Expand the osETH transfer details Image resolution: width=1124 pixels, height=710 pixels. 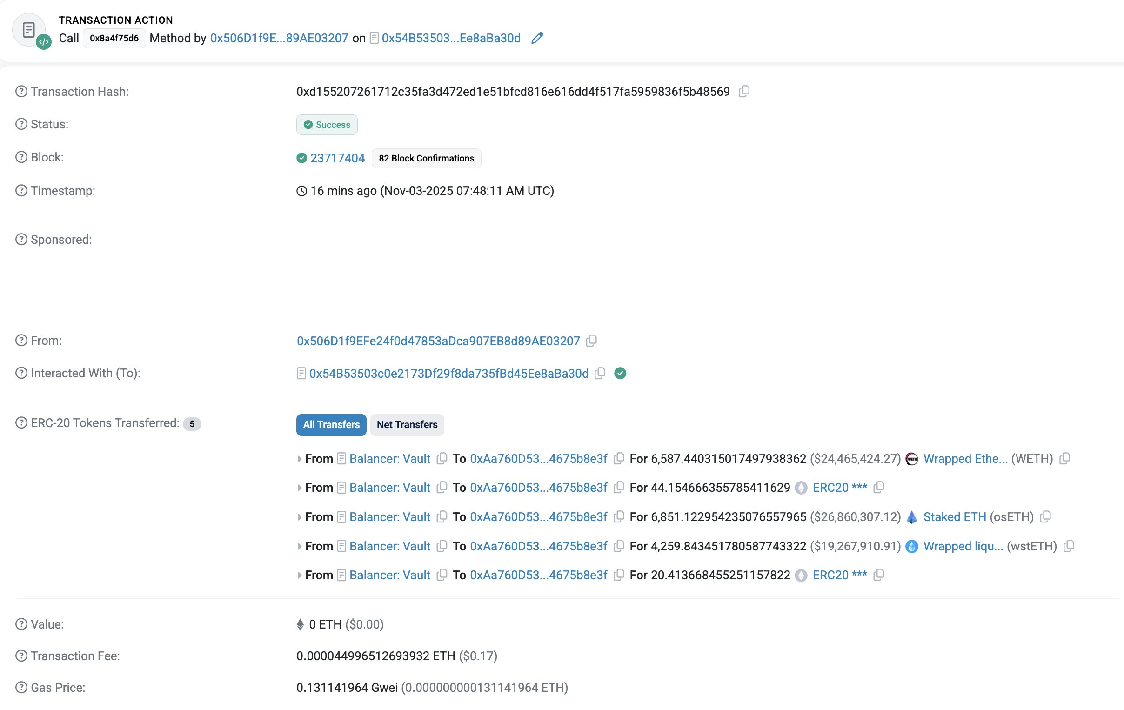pyautogui.click(x=299, y=517)
